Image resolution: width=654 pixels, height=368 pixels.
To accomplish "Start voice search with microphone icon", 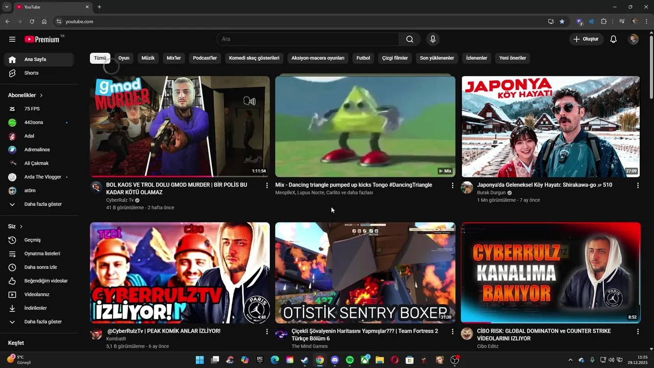I will pos(433,39).
